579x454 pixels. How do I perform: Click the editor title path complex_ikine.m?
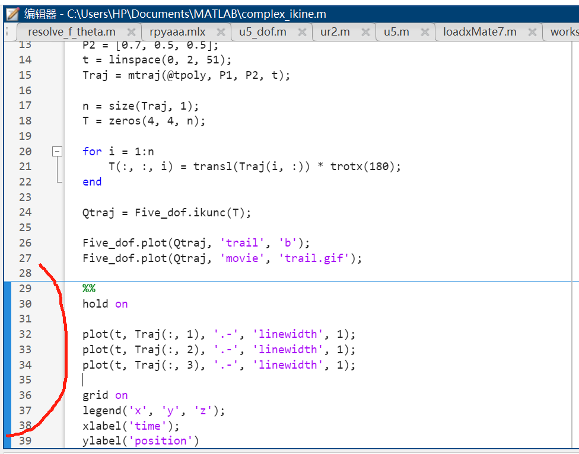196,14
